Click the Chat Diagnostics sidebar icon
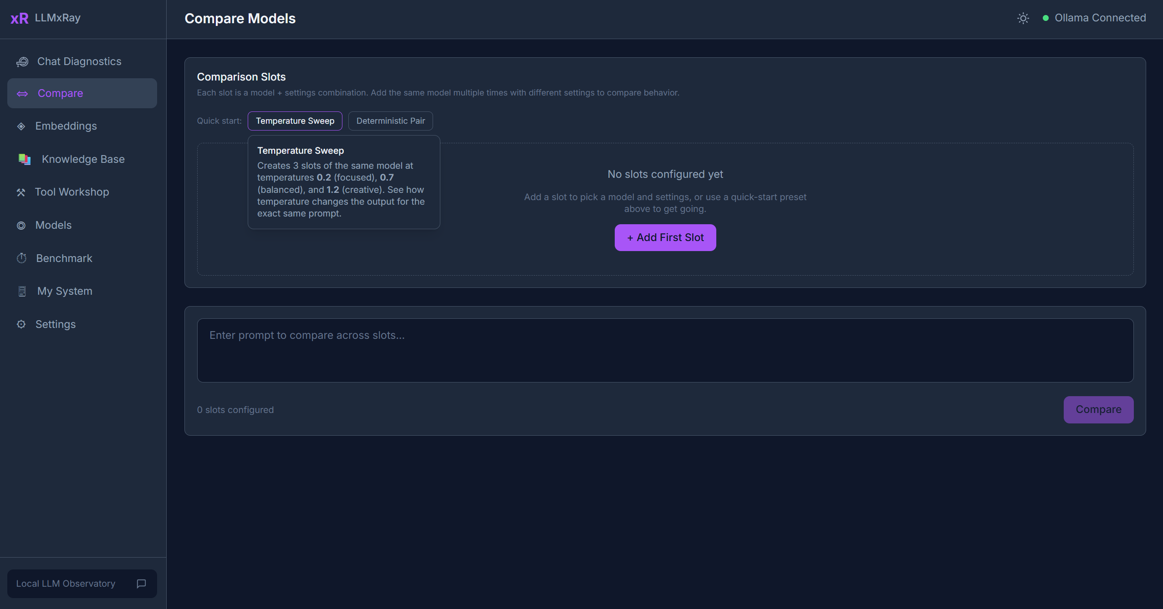The width and height of the screenshot is (1163, 609). tap(22, 62)
